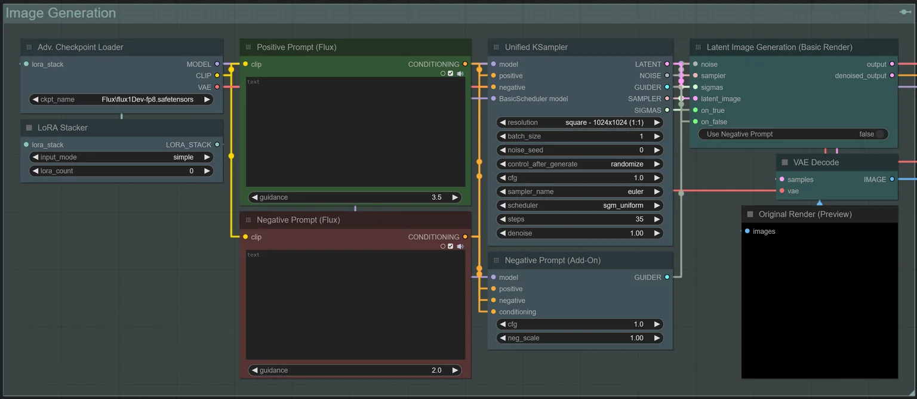Click the Unified KSampler title grip icon

496,47
